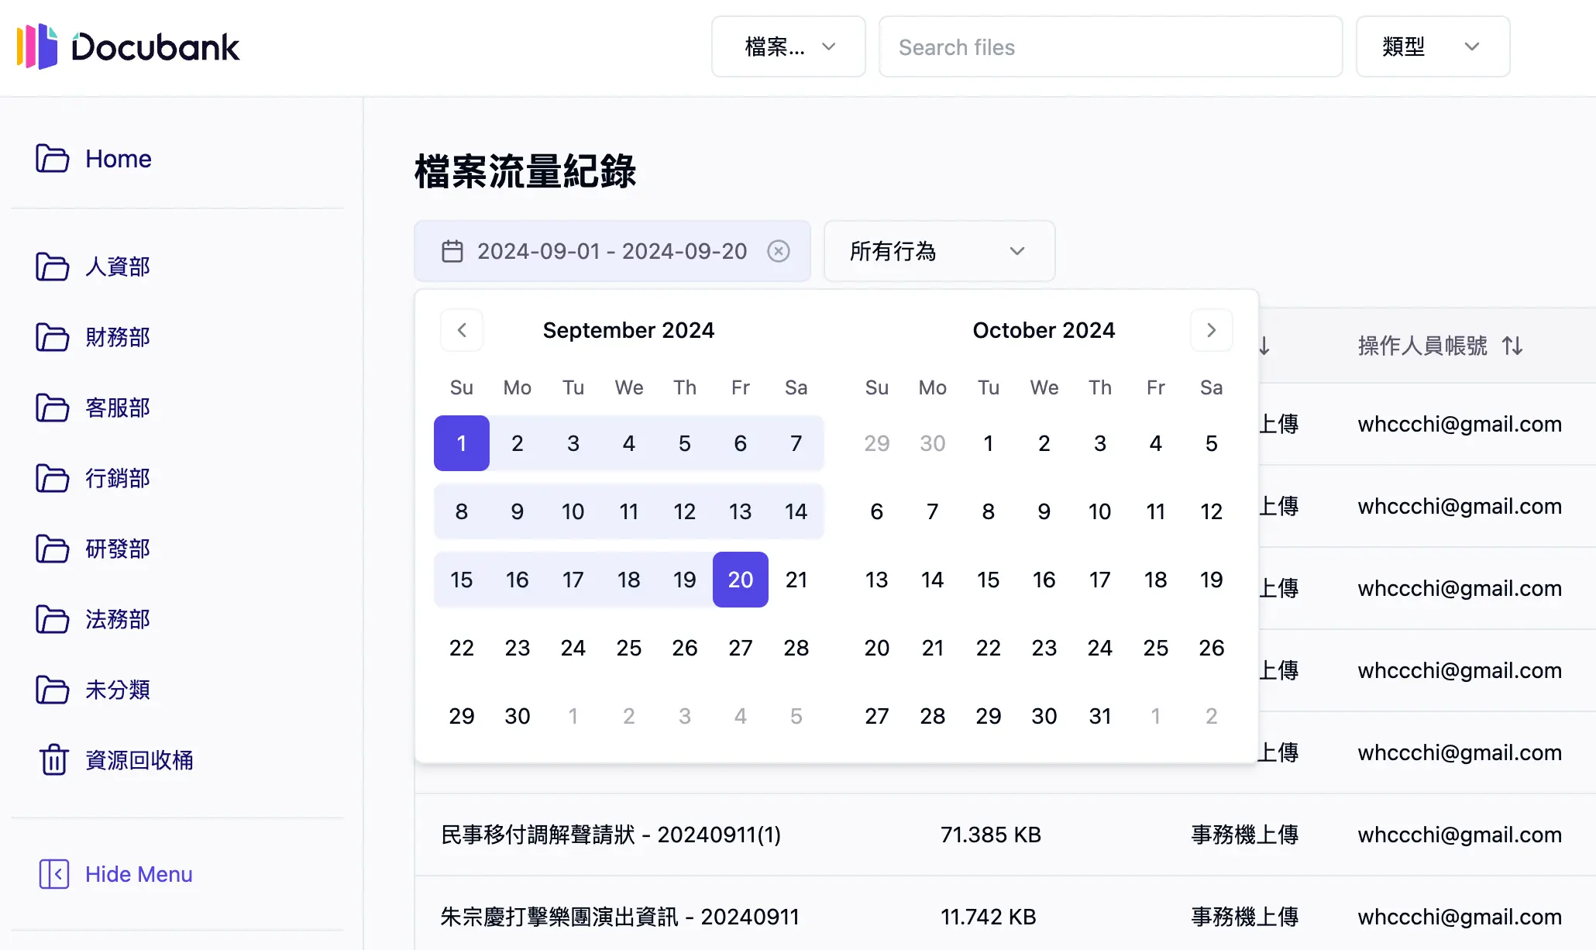Viewport: 1596px width, 950px height.
Task: Click the 資源回收桶 trash icon
Action: (53, 760)
